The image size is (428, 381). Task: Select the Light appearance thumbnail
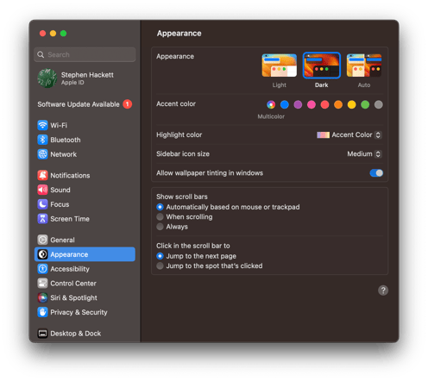point(279,66)
